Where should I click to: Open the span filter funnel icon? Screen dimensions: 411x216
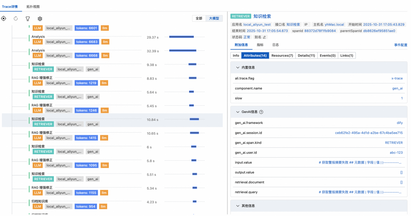28,19
